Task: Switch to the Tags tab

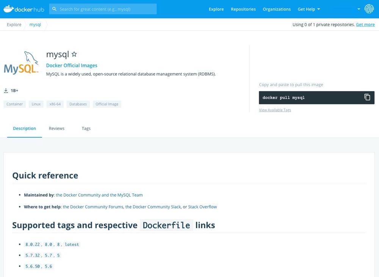Action: [86, 129]
